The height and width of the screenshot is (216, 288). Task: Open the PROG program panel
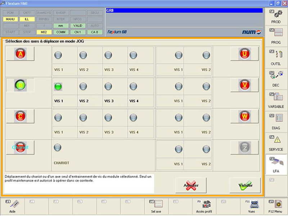[276, 37]
